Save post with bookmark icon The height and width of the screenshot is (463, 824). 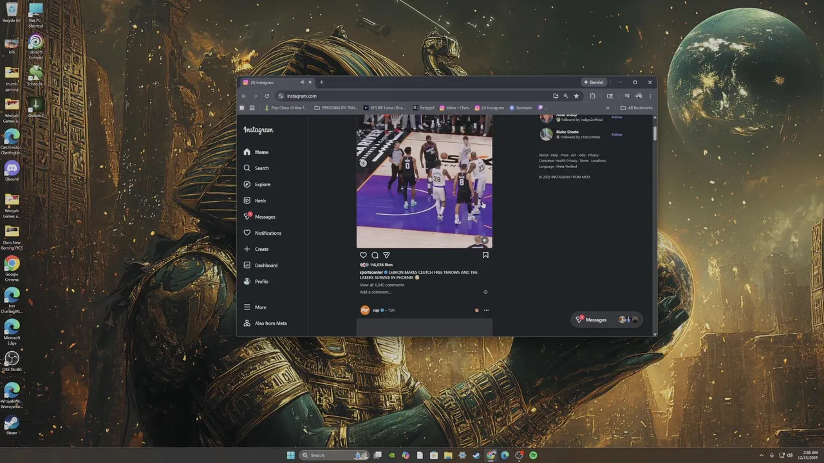coord(485,255)
